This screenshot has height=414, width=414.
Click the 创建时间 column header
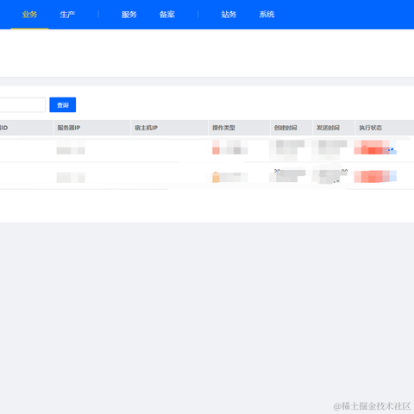(292, 128)
